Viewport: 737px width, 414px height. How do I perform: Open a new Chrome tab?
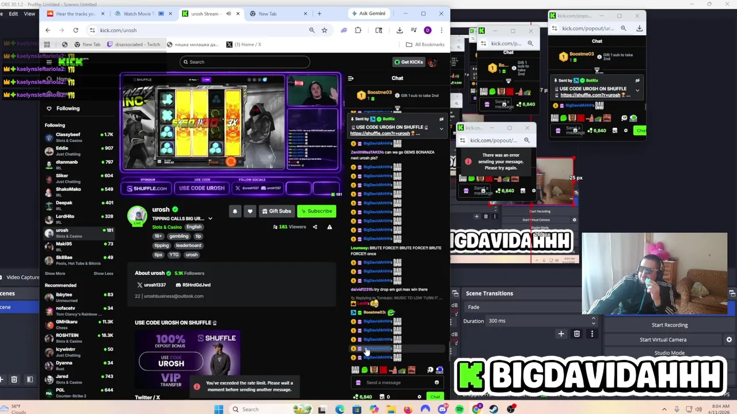pos(319,13)
